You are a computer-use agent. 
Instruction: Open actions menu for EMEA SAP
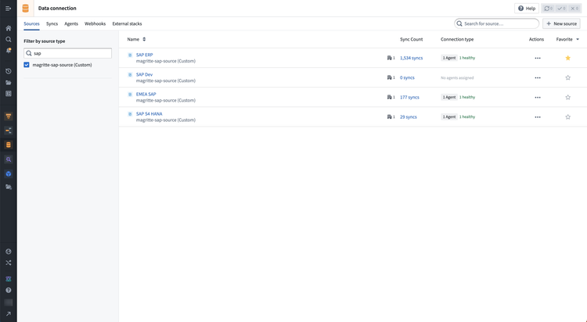click(x=538, y=97)
